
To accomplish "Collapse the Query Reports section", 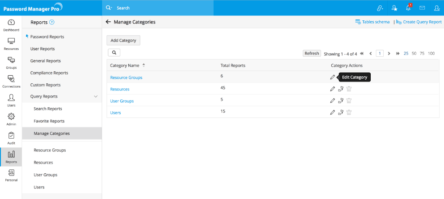I will (96, 96).
